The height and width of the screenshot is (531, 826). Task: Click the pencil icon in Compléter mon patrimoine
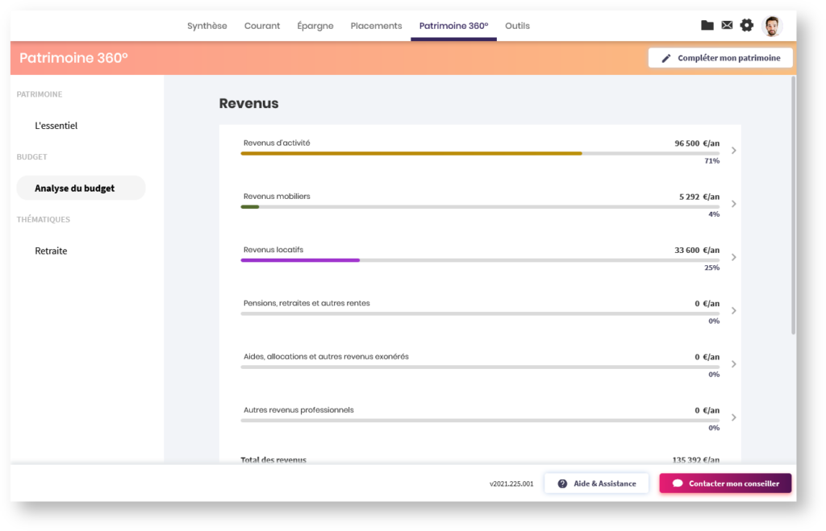click(x=666, y=58)
